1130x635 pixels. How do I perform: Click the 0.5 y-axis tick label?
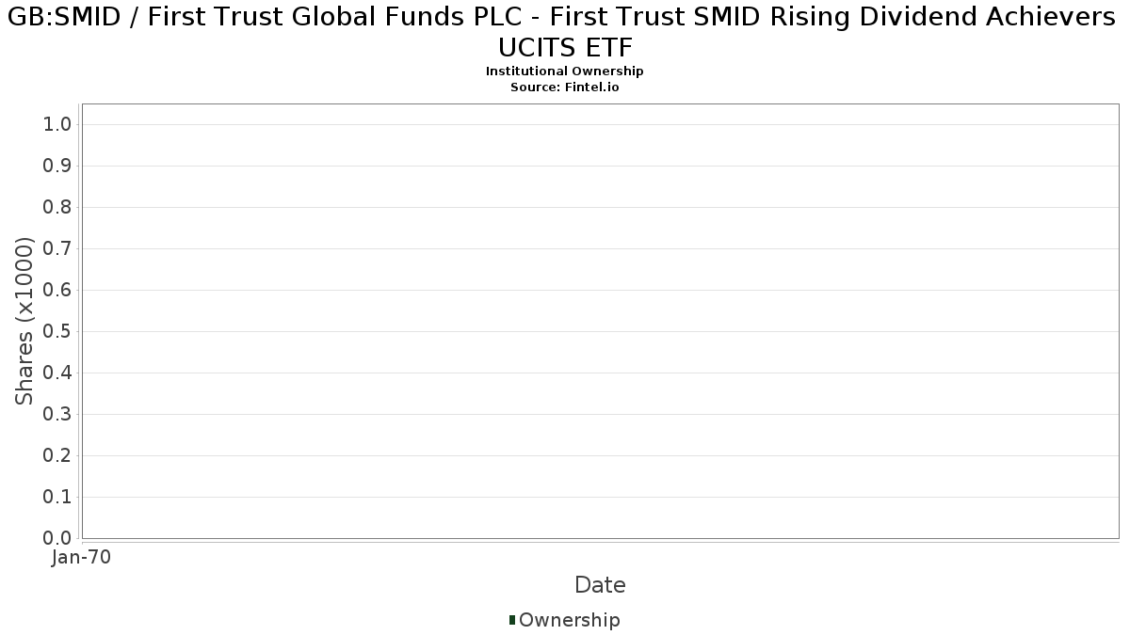point(57,332)
